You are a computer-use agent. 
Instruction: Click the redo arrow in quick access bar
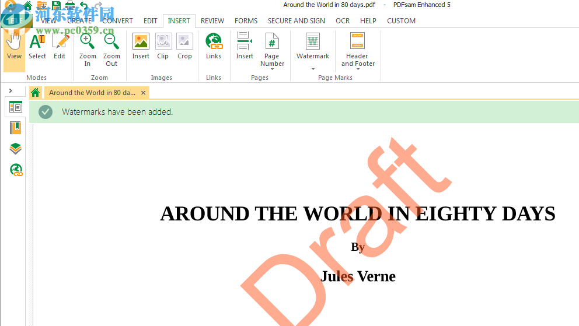point(98,5)
